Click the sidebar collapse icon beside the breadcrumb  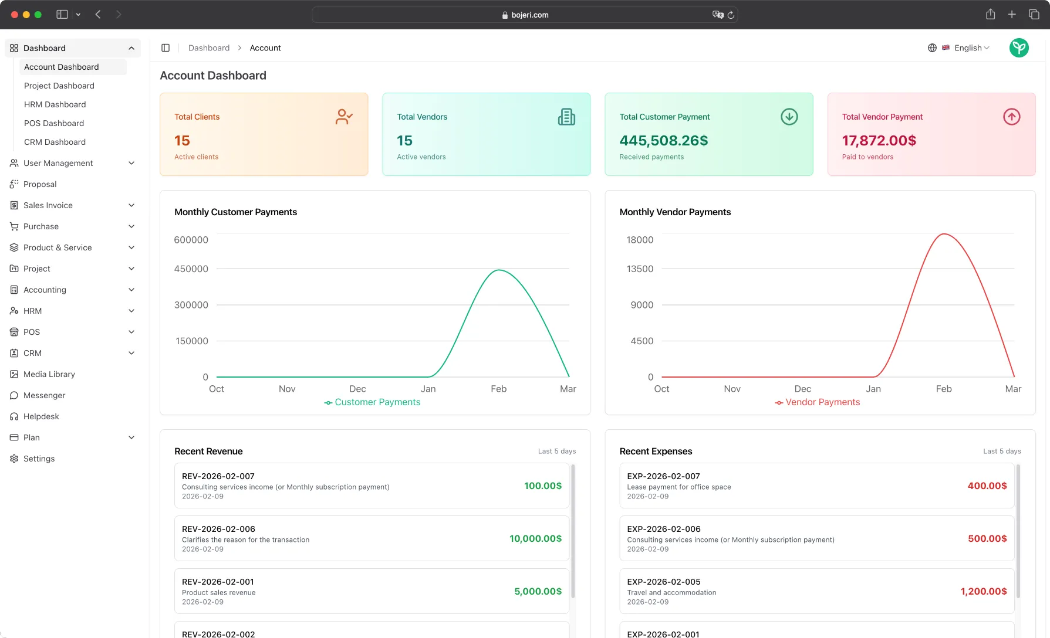pos(166,48)
